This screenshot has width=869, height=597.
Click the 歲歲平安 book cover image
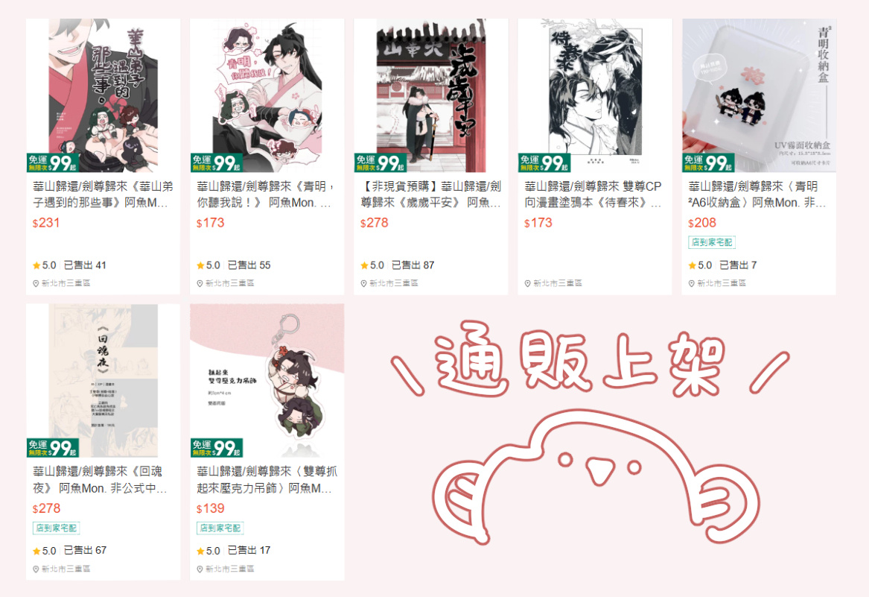(x=431, y=95)
